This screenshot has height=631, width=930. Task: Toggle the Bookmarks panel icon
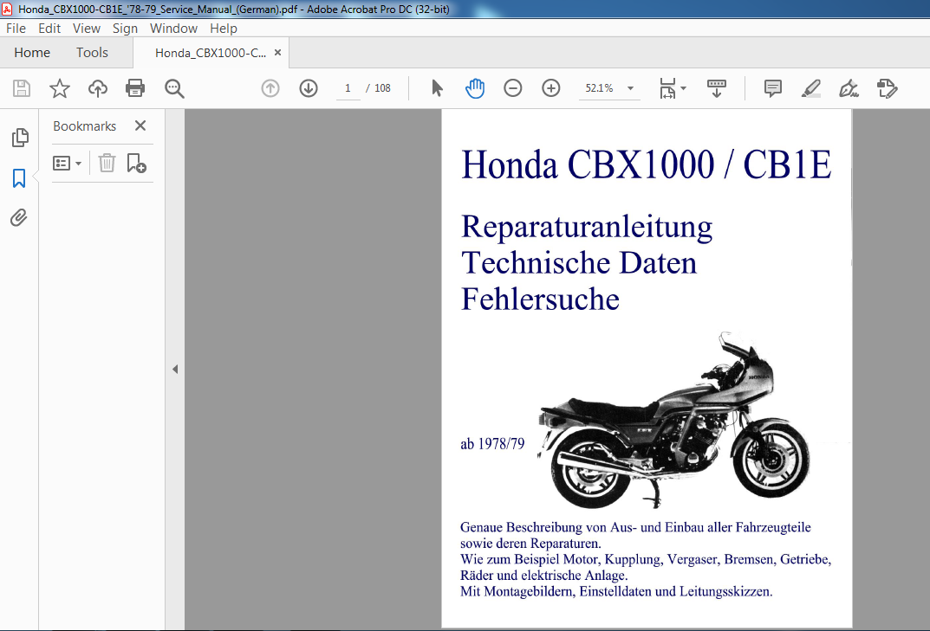[19, 177]
